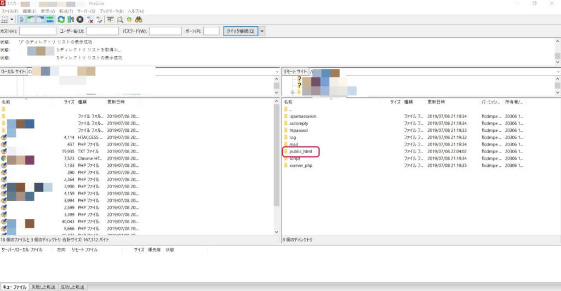Viewport: 561px width, 291px height.
Task: Focus the ユーザー名(U) input field
Action: click(102, 31)
